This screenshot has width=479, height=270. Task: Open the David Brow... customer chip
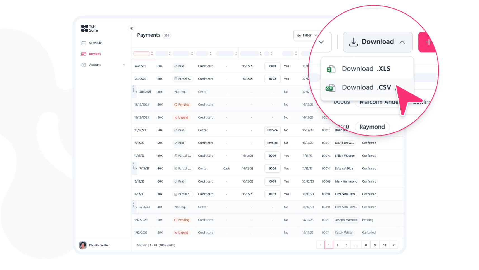coord(344,143)
